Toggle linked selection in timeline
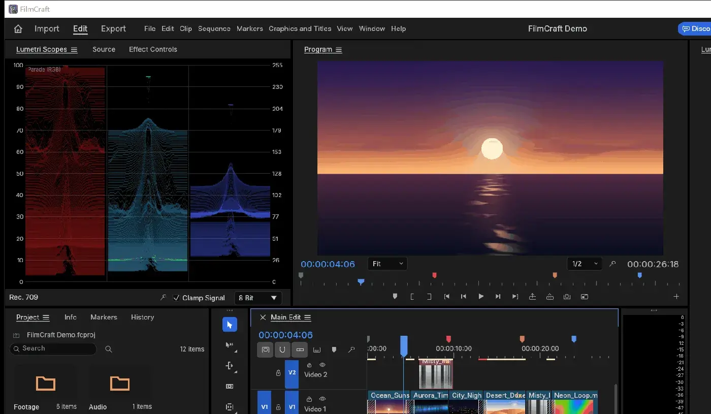This screenshot has width=711, height=414. pos(300,349)
